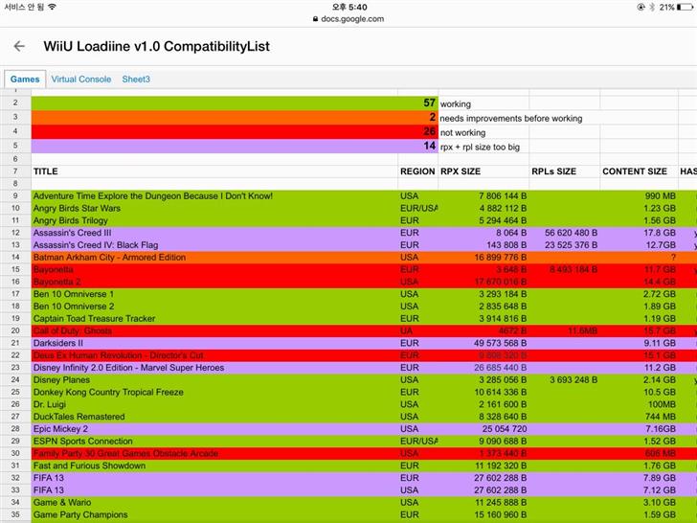This screenshot has width=697, height=523.
Task: Tap the rotation lock status icon
Action: click(641, 7)
